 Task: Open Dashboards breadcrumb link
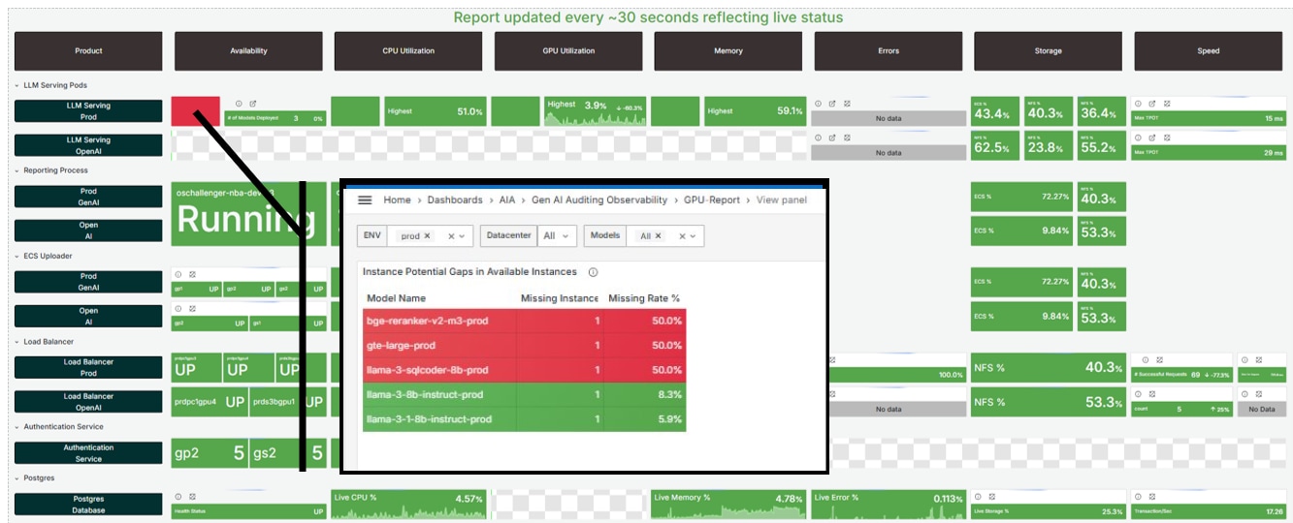pos(455,200)
